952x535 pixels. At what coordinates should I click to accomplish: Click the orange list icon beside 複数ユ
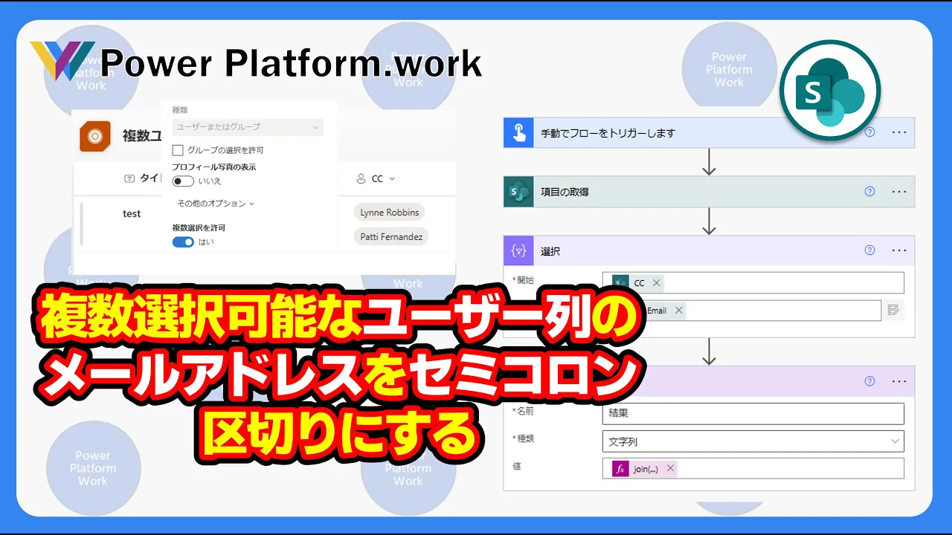pos(95,136)
